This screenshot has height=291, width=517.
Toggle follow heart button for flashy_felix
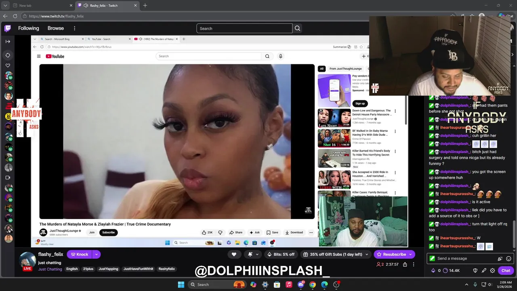tap(234, 254)
